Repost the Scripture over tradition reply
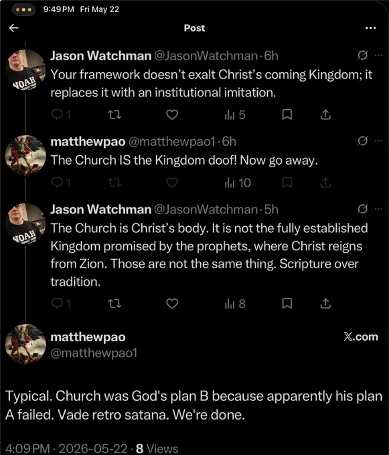 point(114,304)
